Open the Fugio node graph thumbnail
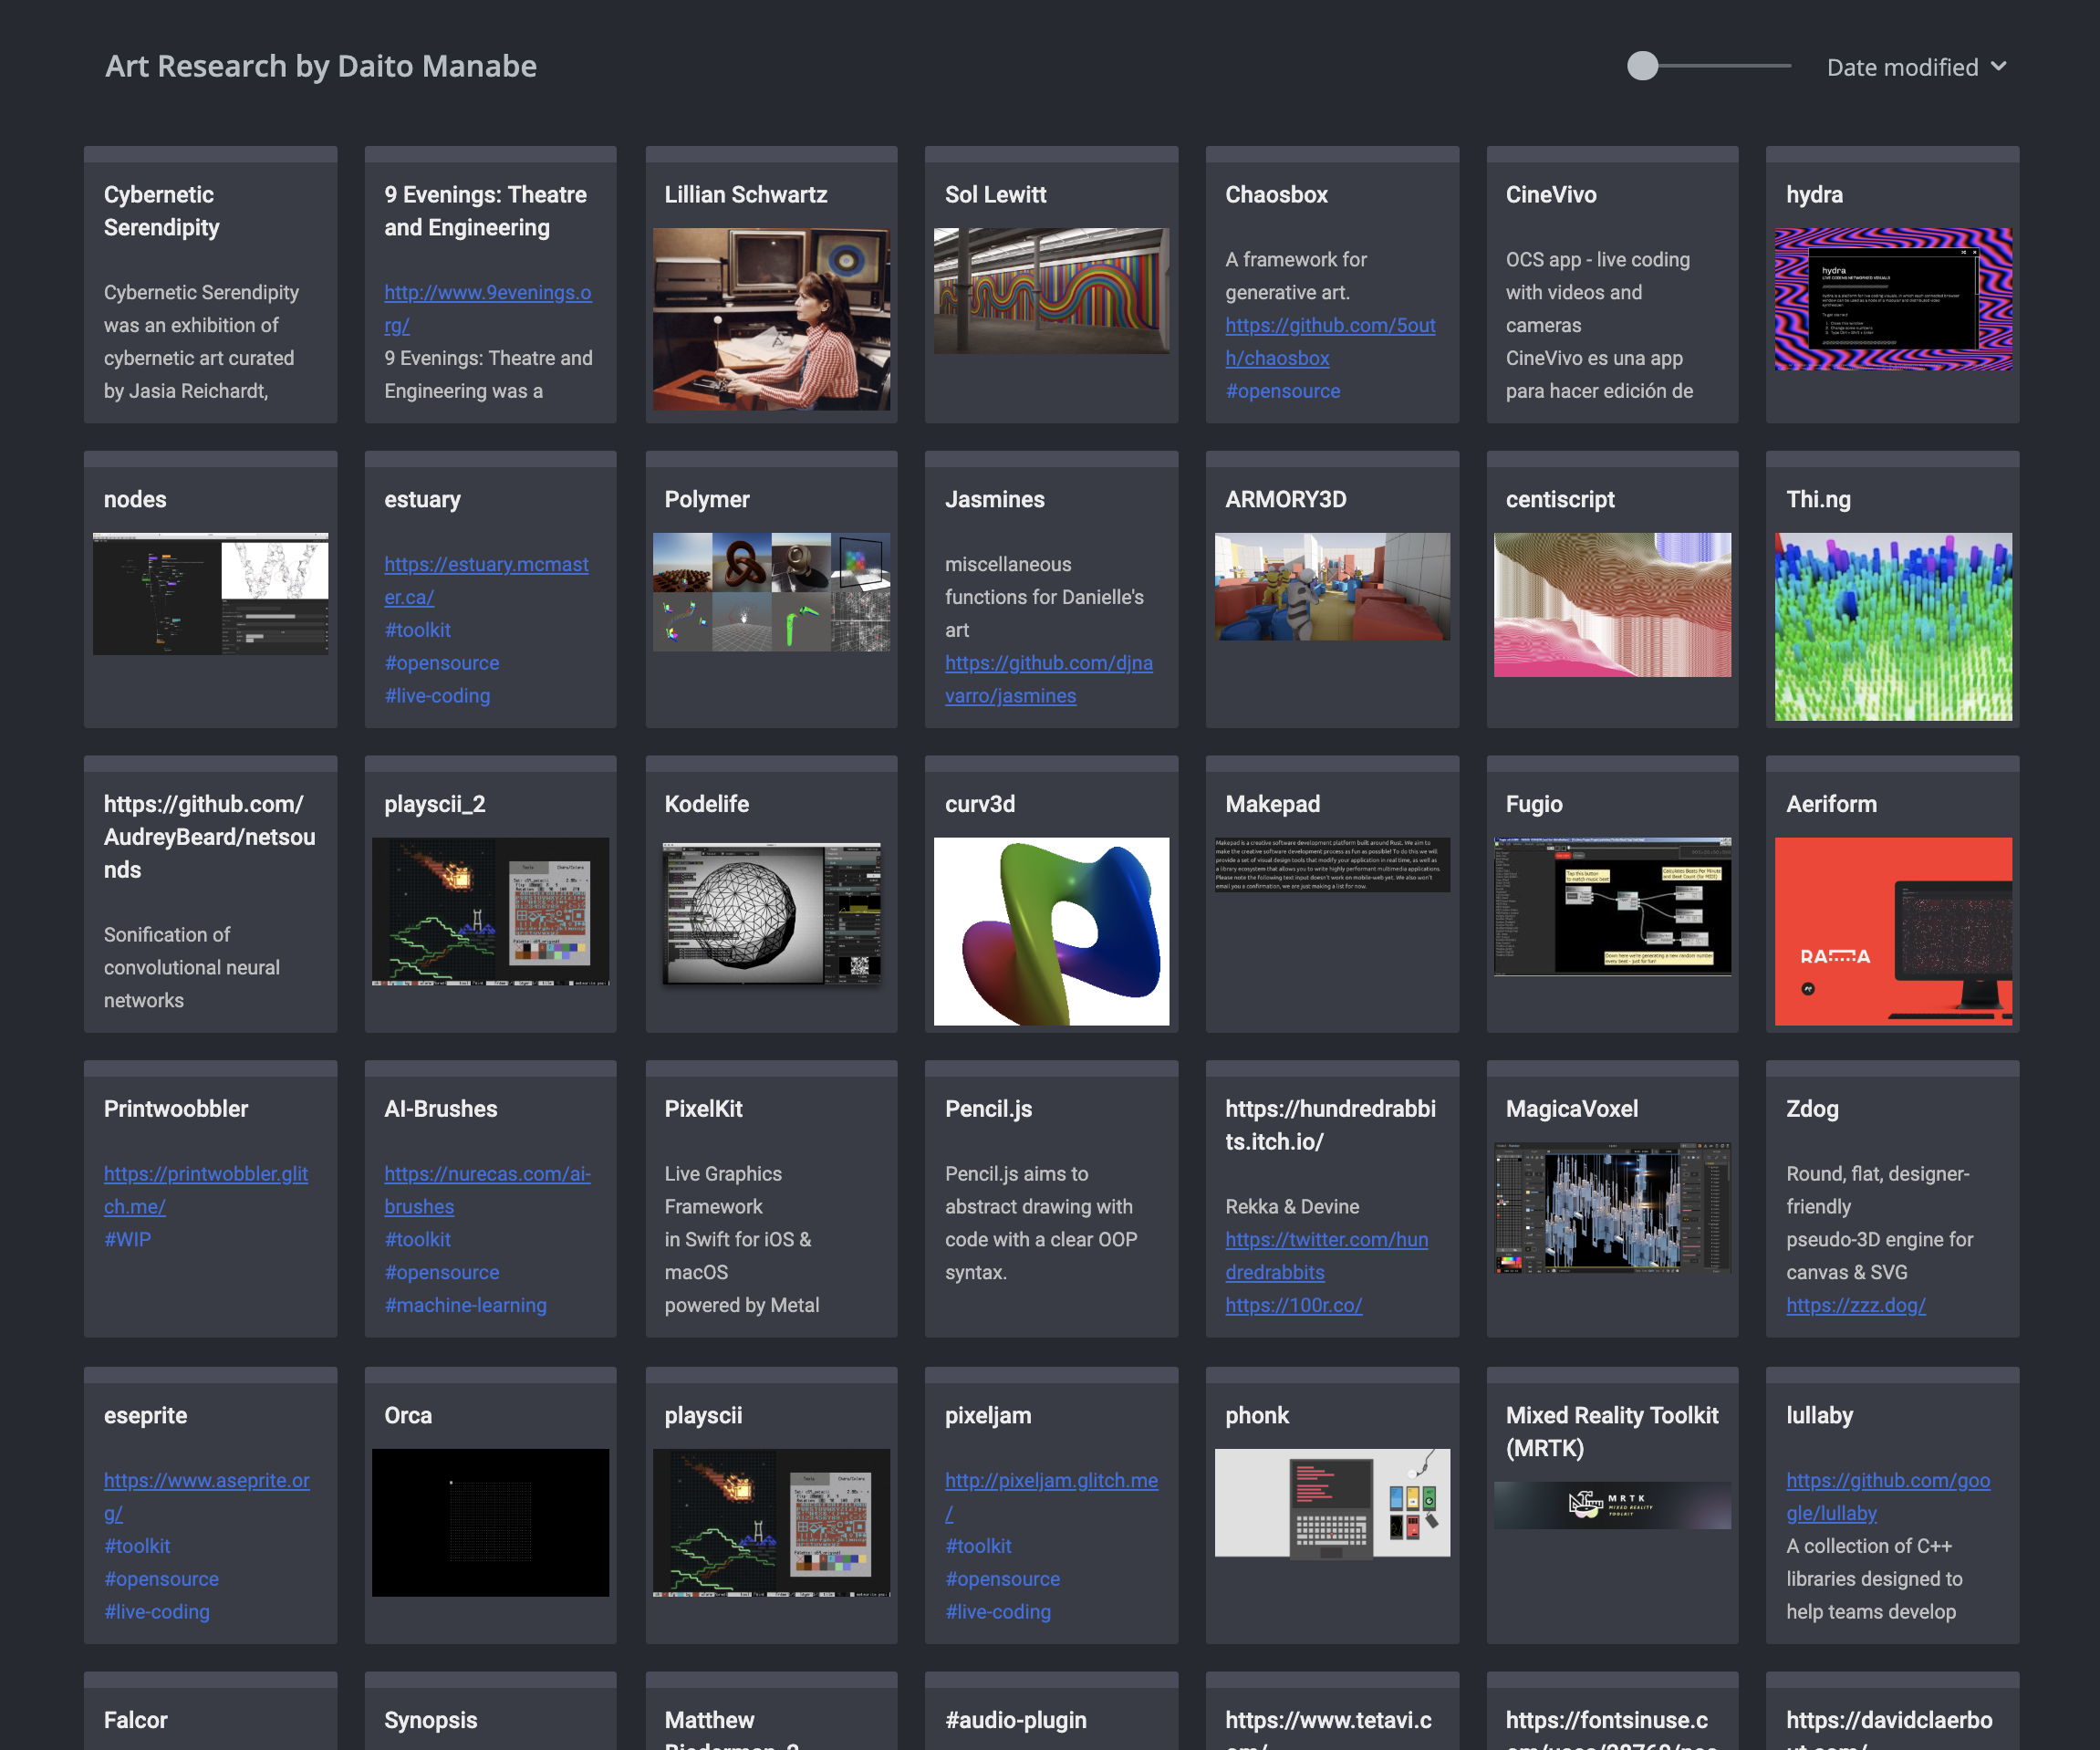This screenshot has width=2100, height=1750. pos(1612,907)
